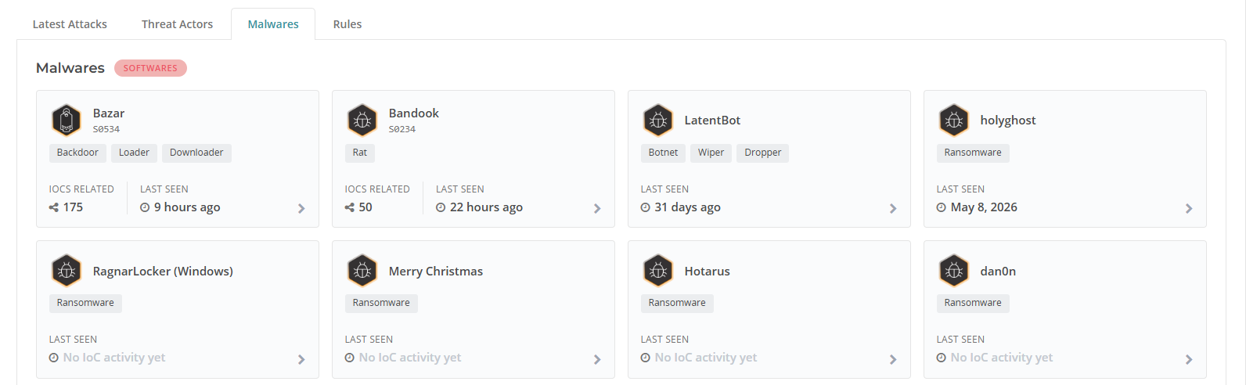Click the Merry Christmas malware icon
This screenshot has height=385, width=1246.
(362, 271)
